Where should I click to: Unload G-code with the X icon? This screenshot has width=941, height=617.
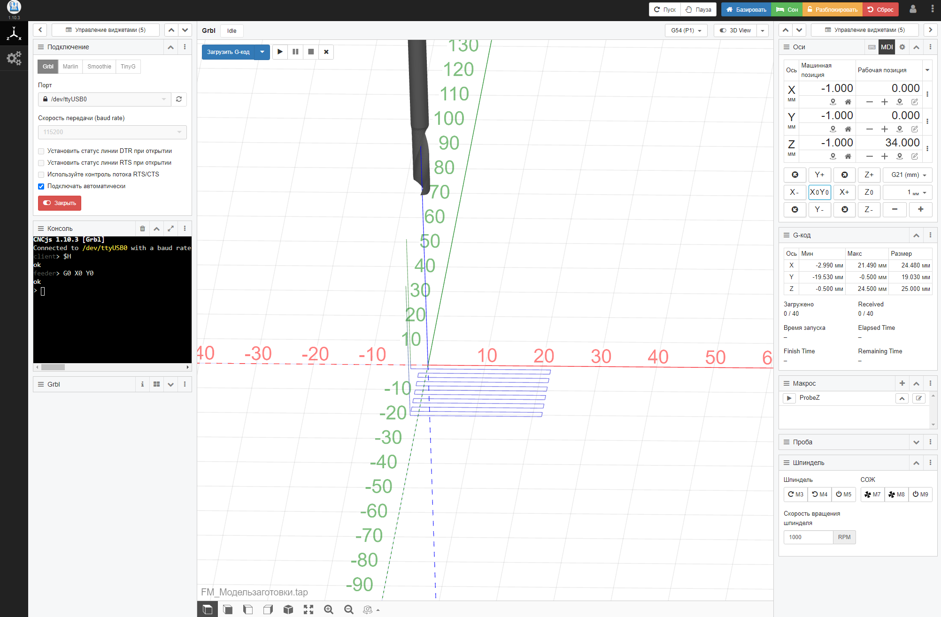[326, 52]
